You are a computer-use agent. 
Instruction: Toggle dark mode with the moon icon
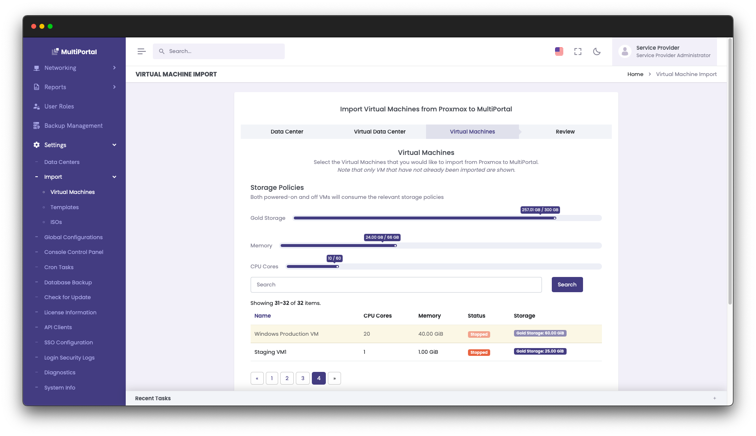coord(597,51)
